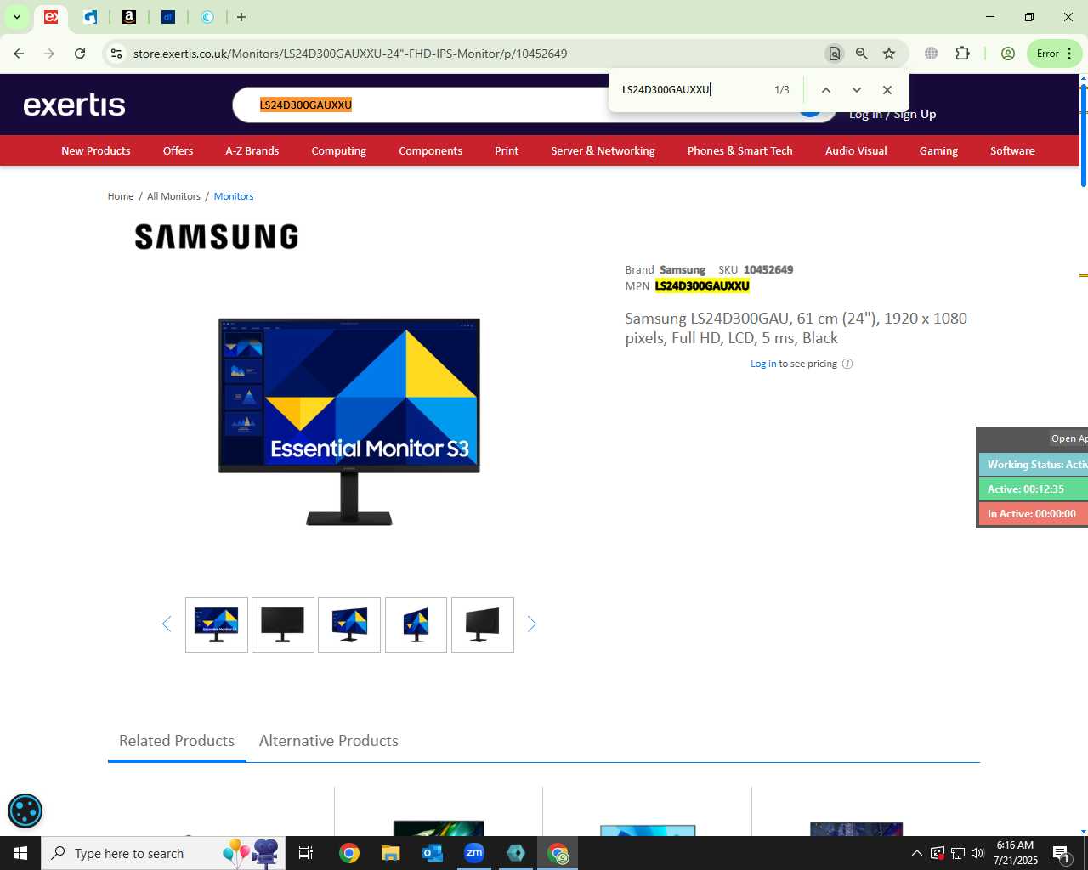Go back to the previous page

19,54
